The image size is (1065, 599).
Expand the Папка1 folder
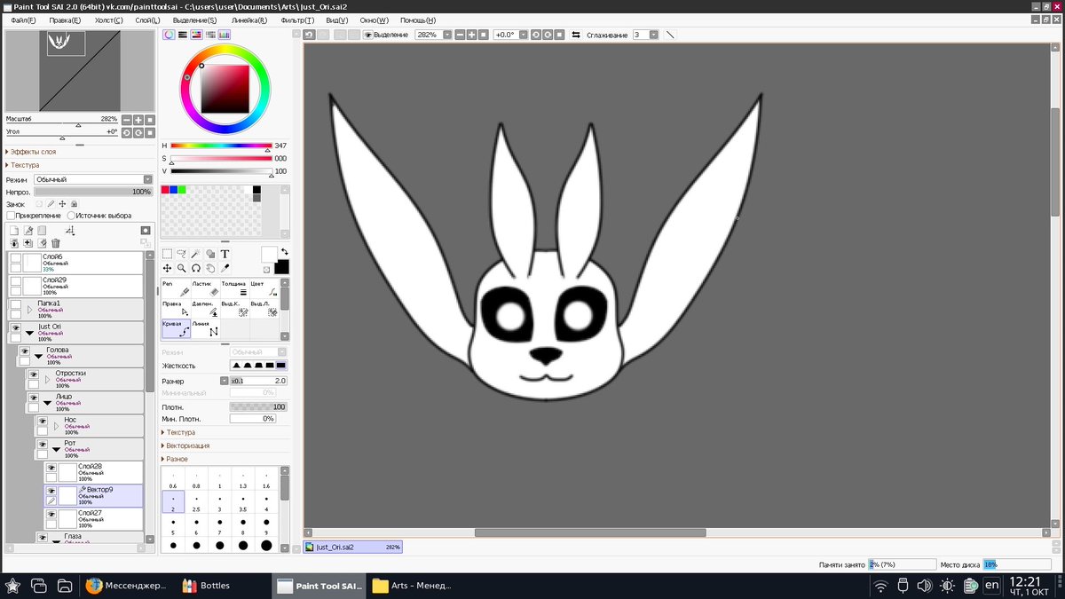(x=29, y=309)
